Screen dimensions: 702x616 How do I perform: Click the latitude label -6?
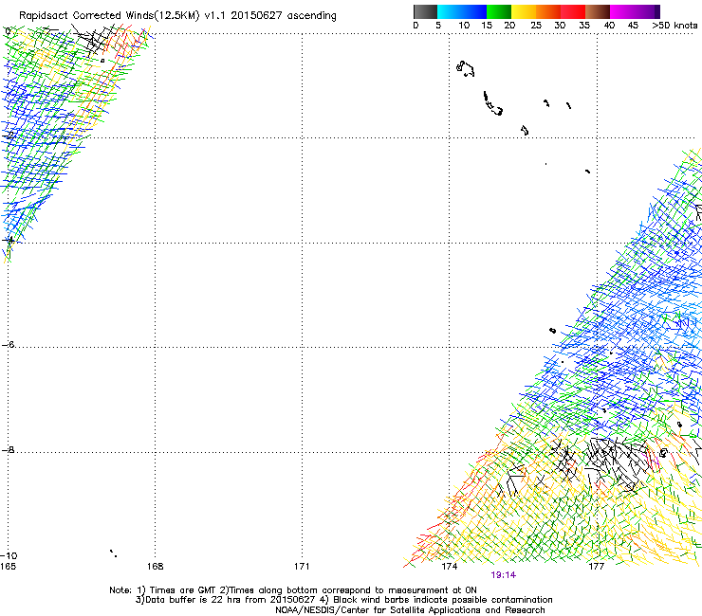(x=8, y=345)
